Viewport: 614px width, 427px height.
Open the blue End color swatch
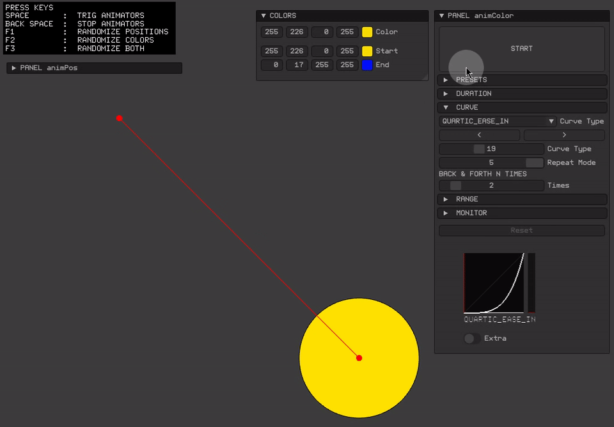[x=367, y=65]
